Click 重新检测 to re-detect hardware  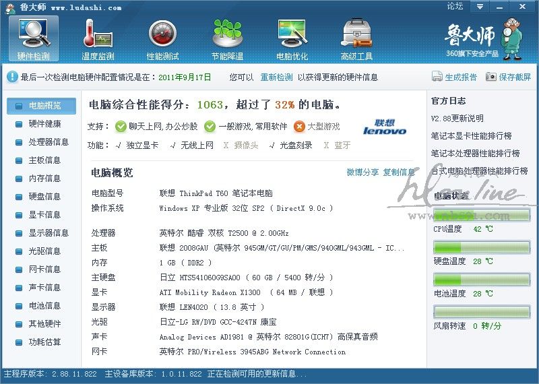(276, 77)
